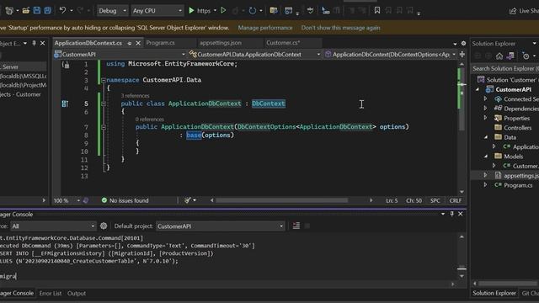
Task: Click the 0 references CodeLens link
Action: point(150,120)
